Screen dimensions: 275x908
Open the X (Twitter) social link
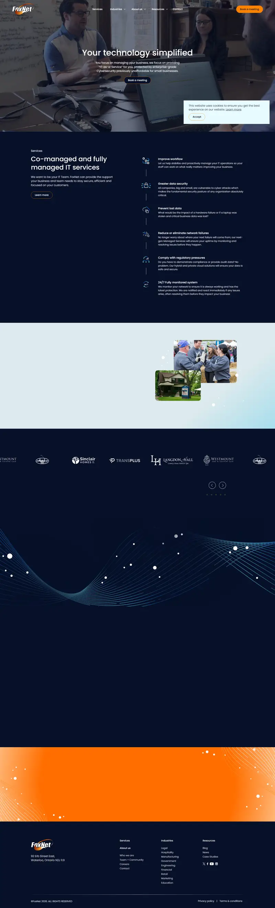click(204, 864)
